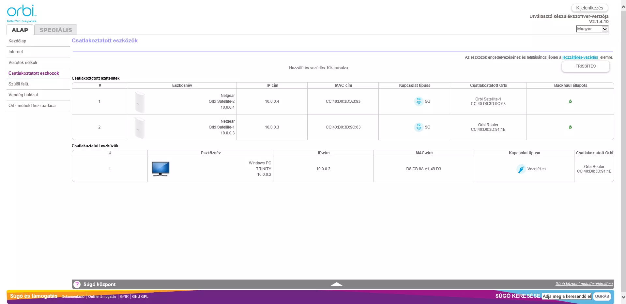Click the FRISSÍTÉS refresh button

[x=586, y=66]
